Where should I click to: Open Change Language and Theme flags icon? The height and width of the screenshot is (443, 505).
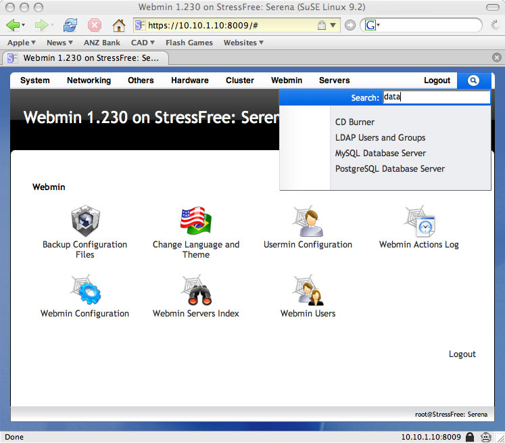196,220
